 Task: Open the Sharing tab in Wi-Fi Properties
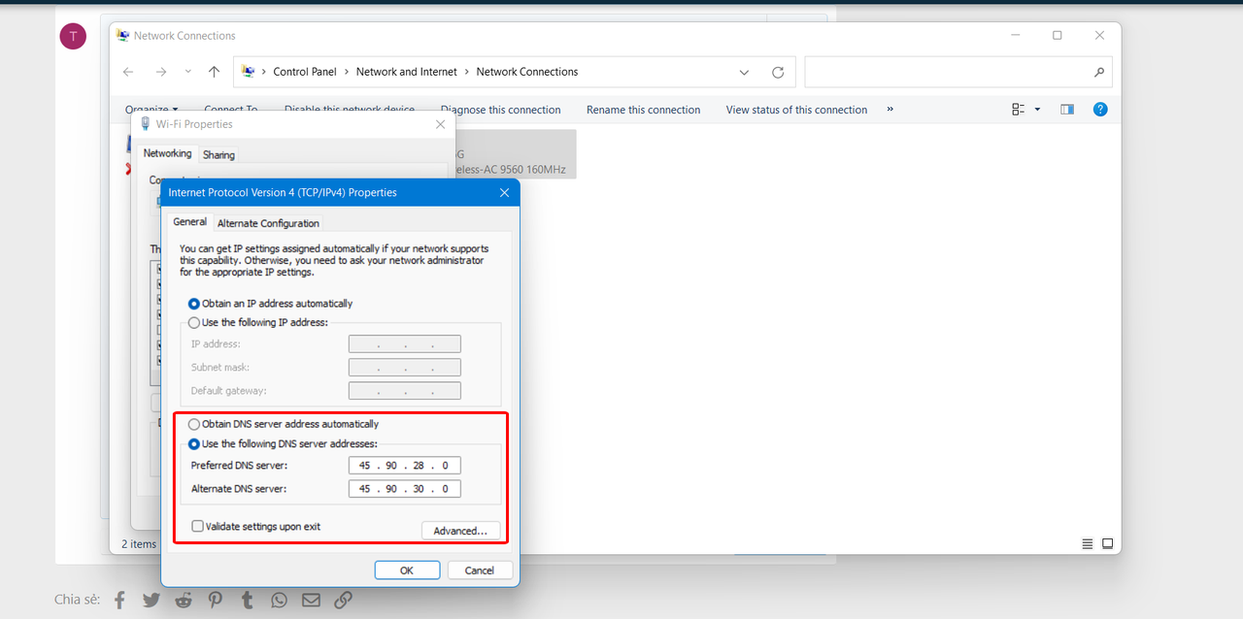tap(218, 155)
